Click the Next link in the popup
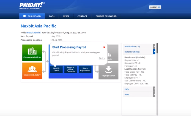This screenshot has height=116, width=191. (102, 58)
